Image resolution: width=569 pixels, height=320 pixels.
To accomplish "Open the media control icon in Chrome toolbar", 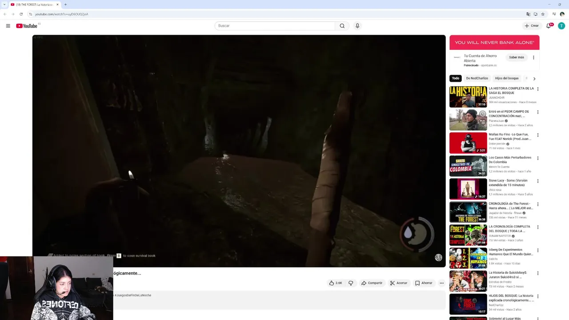I will point(554,14).
